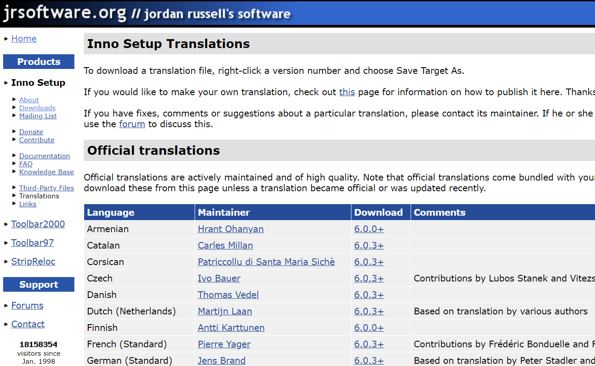595x366 pixels.
Task: Open the Home link in sidebar
Action: pyautogui.click(x=24, y=39)
